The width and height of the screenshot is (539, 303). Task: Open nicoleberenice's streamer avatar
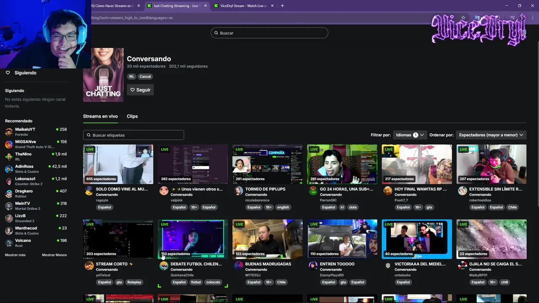(238, 191)
